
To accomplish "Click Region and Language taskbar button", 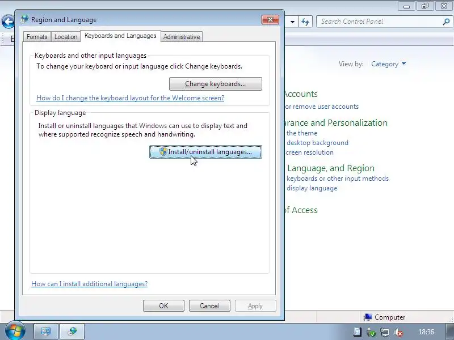I will click(x=72, y=331).
